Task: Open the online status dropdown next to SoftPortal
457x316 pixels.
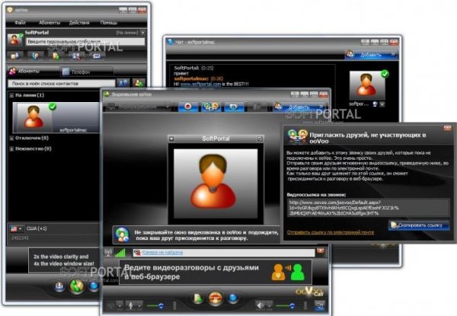Action: click(142, 33)
